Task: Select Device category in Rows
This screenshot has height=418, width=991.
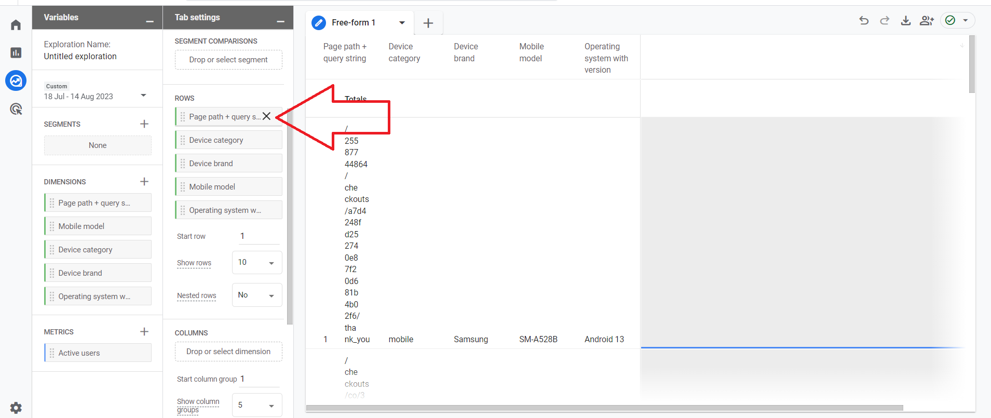Action: [228, 140]
